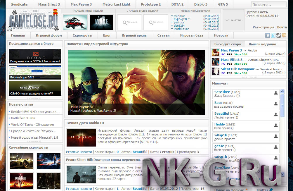Select Syndicate in top game bar
Image resolution: width=293 pixels, height=191 pixels.
pos(19,4)
